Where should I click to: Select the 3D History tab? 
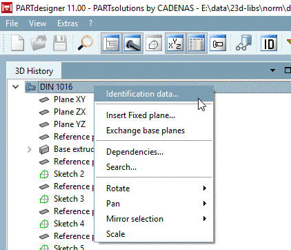34,71
